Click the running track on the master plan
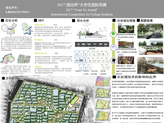This screenshot has width=164, height=123. pyautogui.click(x=75, y=100)
